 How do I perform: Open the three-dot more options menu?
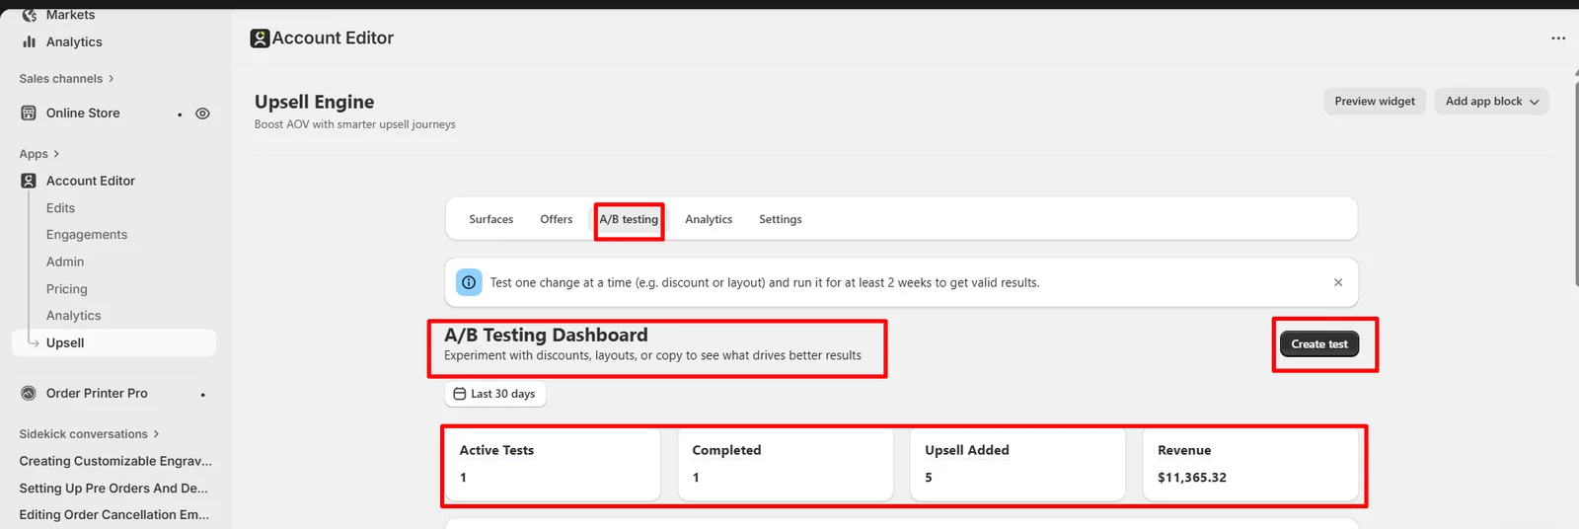(1558, 38)
